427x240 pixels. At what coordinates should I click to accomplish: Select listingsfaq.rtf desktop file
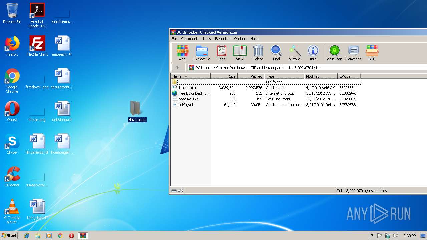(x=37, y=209)
